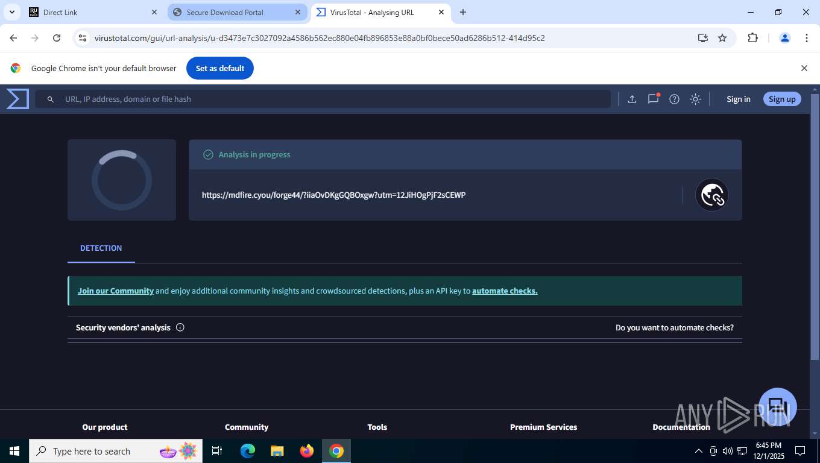This screenshot has height=463, width=820.
Task: Bookmark this tab with the star icon
Action: (x=722, y=38)
